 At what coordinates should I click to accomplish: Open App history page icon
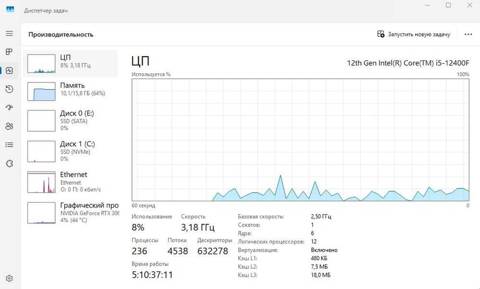10,89
